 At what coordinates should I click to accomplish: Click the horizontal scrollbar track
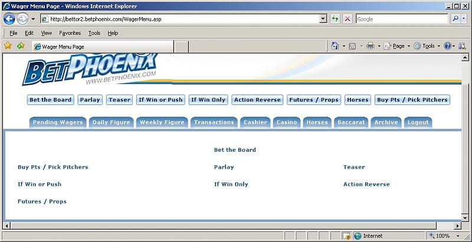click(236, 225)
